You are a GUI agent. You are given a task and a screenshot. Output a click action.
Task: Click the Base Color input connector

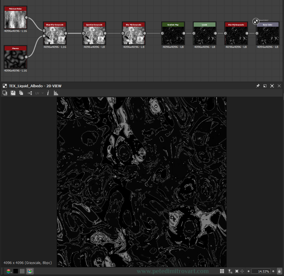pyautogui.click(x=257, y=33)
